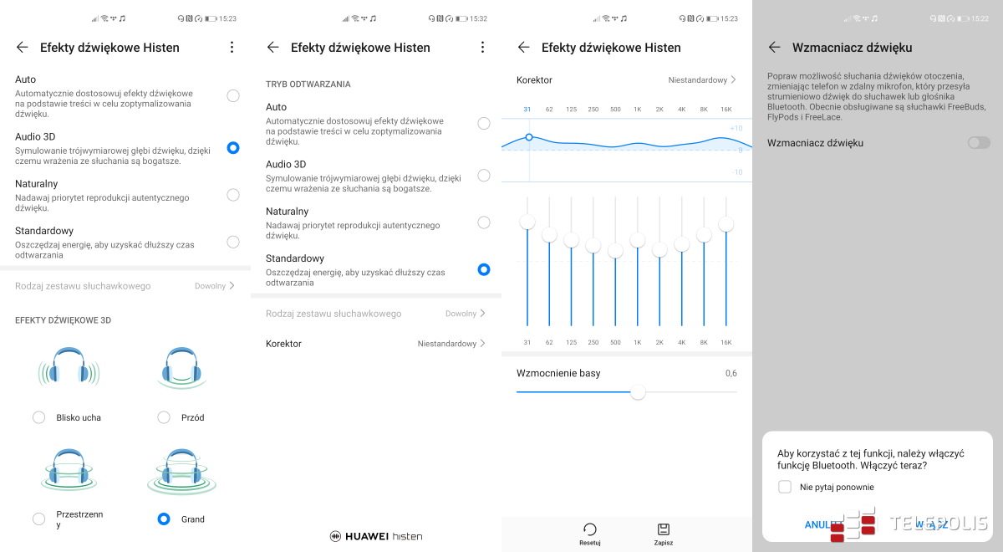Open Rodzaj zestawu słuchawkowego under Tryb odtwarzania

[375, 314]
